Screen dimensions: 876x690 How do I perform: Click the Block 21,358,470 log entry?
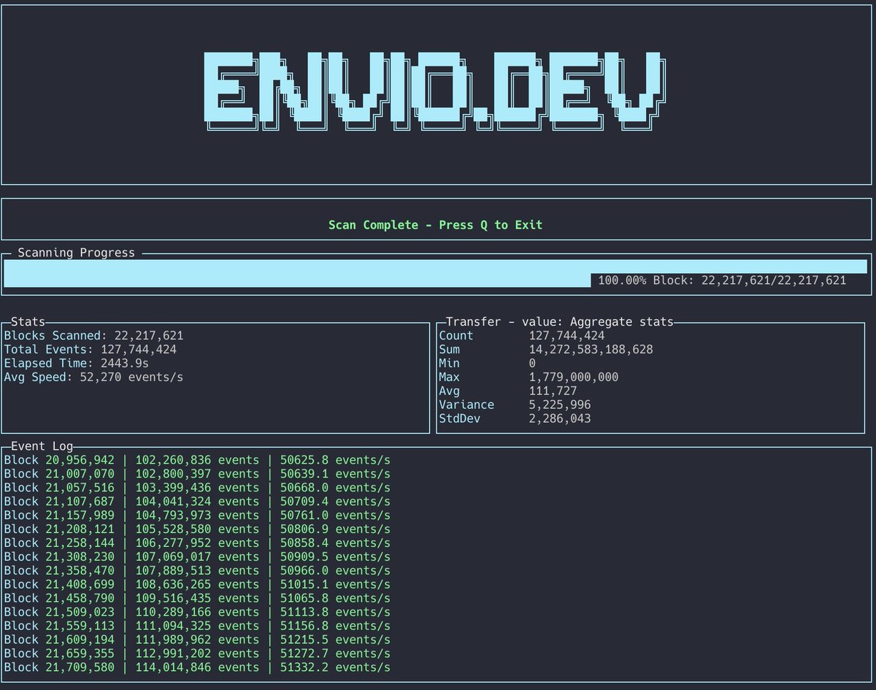pos(197,571)
